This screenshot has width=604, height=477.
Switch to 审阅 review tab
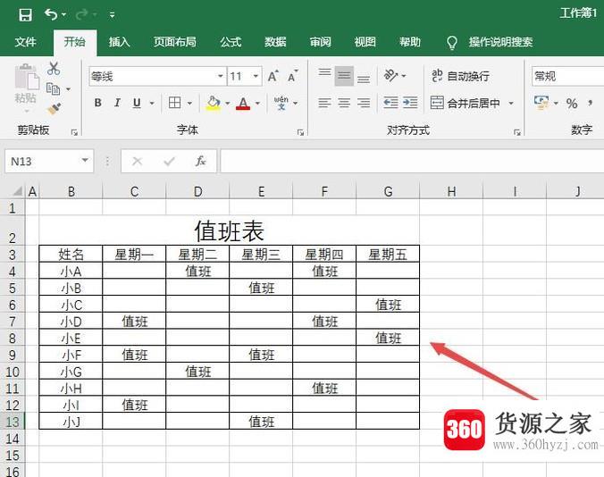(321, 42)
